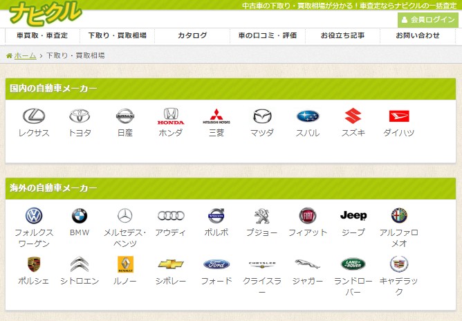Open the 日産 text link

coord(125,133)
